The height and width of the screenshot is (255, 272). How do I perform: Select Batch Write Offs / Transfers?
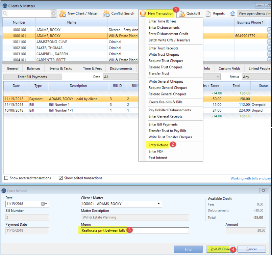(169, 40)
